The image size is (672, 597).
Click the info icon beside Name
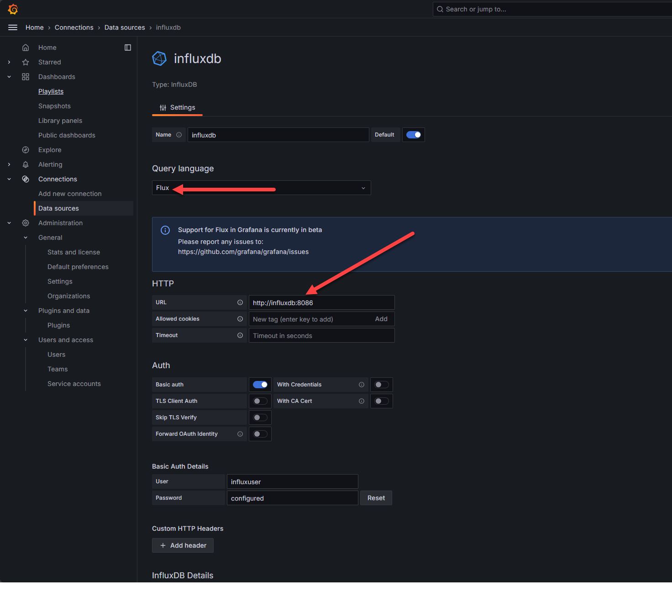(179, 135)
